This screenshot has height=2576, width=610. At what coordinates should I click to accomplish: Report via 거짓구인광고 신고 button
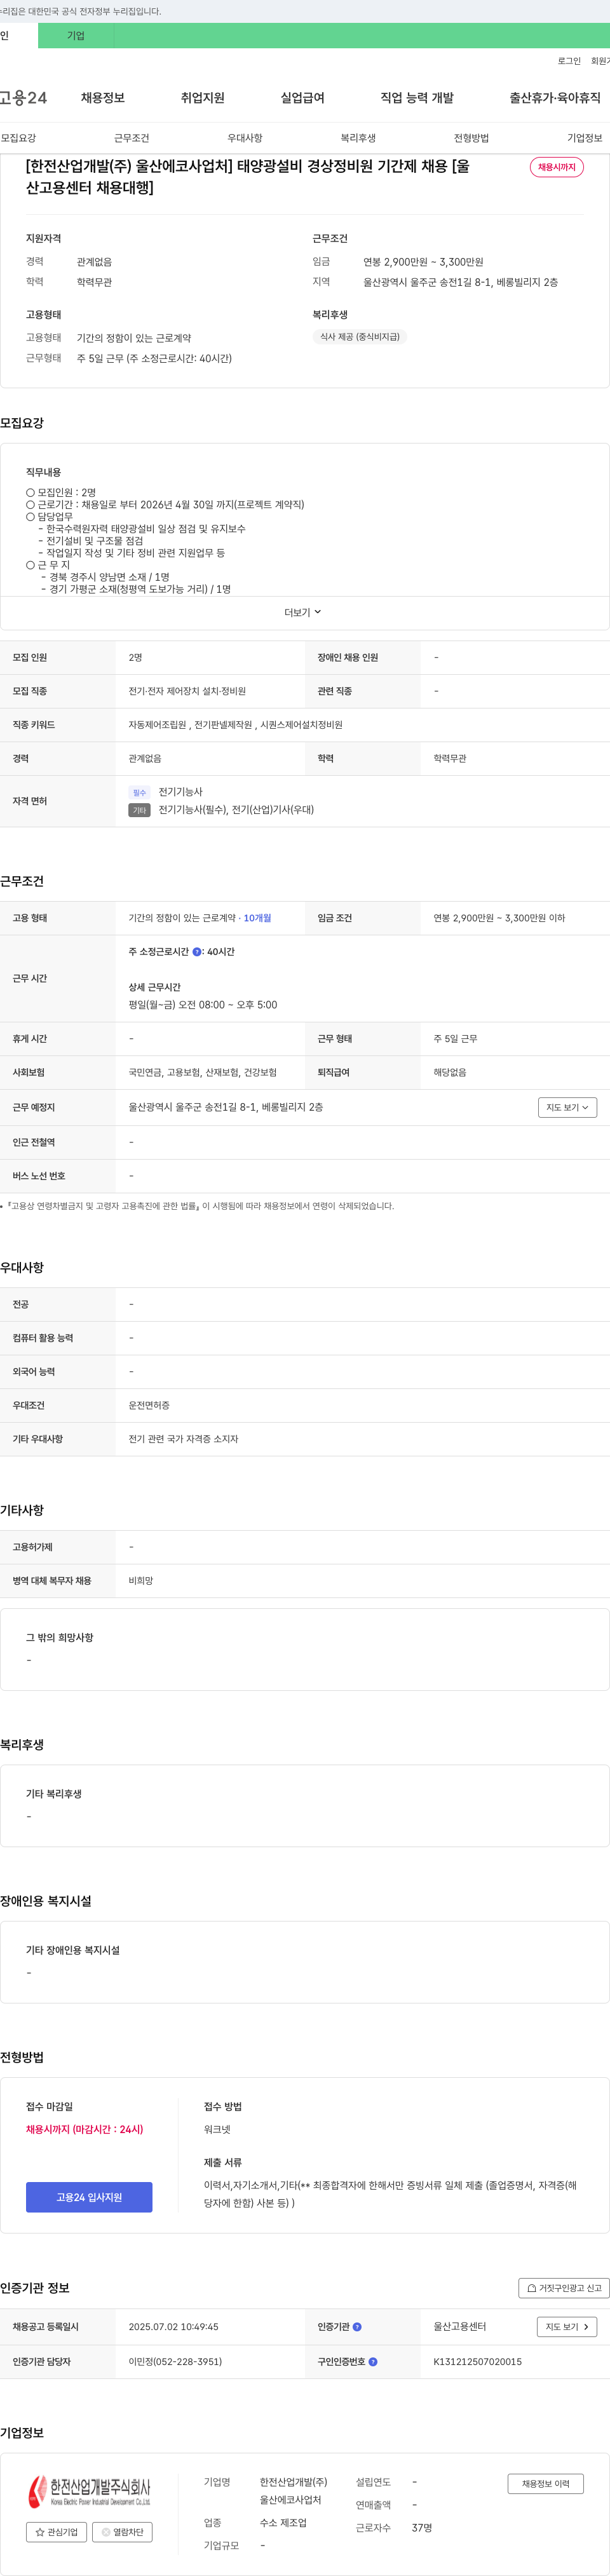click(564, 2288)
